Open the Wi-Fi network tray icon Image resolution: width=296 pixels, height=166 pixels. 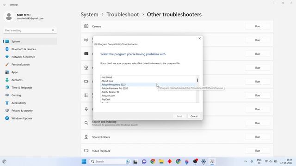(266, 161)
